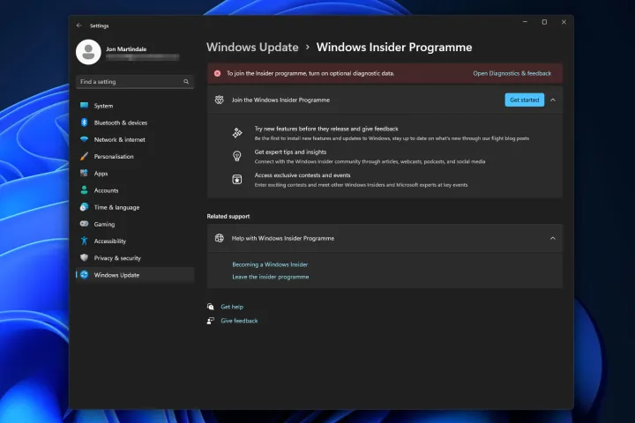The image size is (635, 423).
Task: Close the Settings window
Action: click(564, 22)
